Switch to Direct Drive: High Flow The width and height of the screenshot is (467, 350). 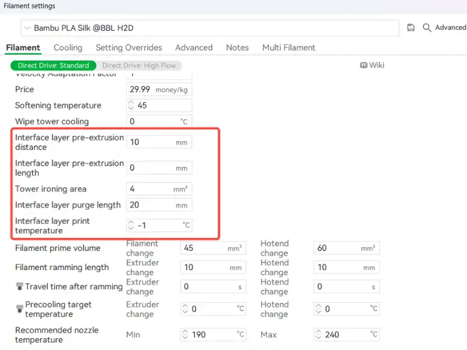click(x=139, y=65)
